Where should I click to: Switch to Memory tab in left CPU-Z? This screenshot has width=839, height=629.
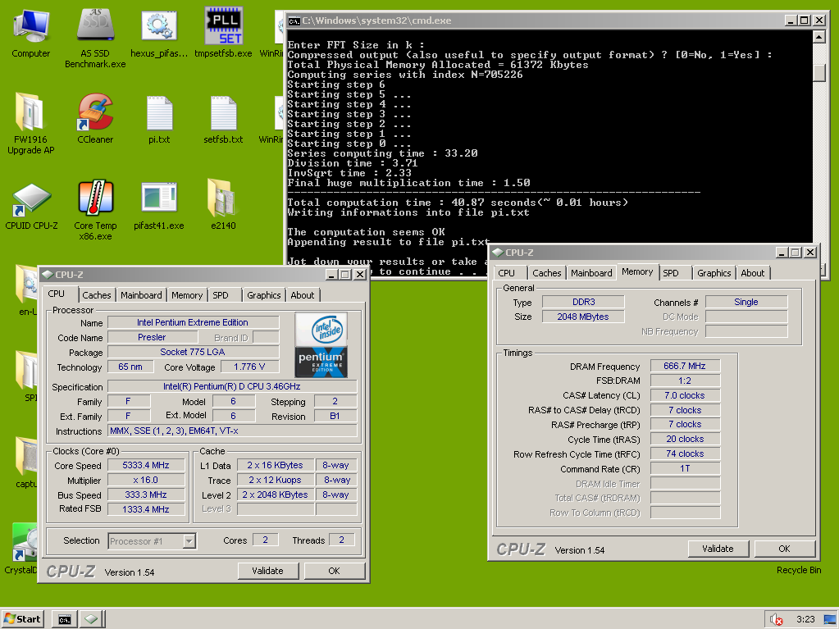pyautogui.click(x=187, y=295)
